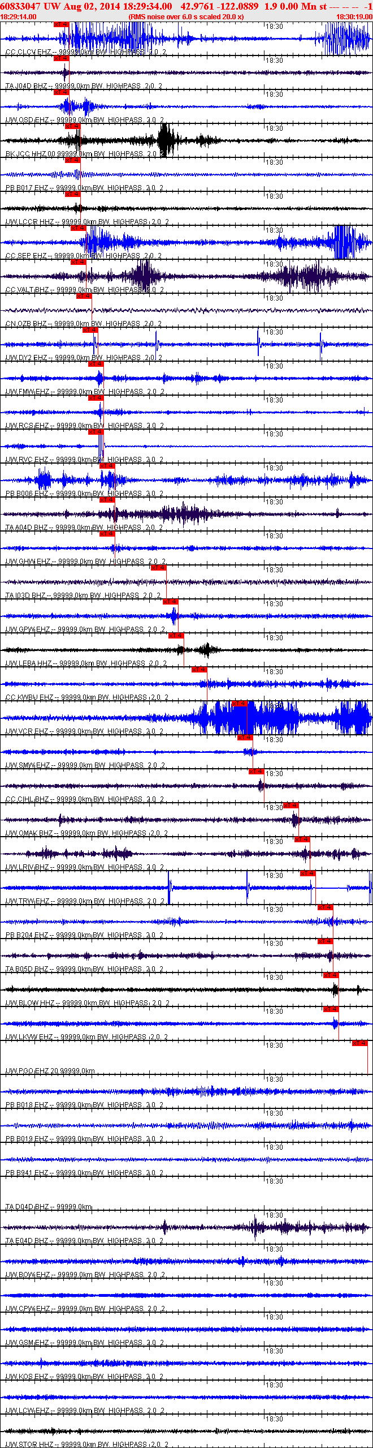Viewport: 373px width, 1448px height.
Task: Click the red pick flag on UW.OMAK trace
Action: [290, 806]
